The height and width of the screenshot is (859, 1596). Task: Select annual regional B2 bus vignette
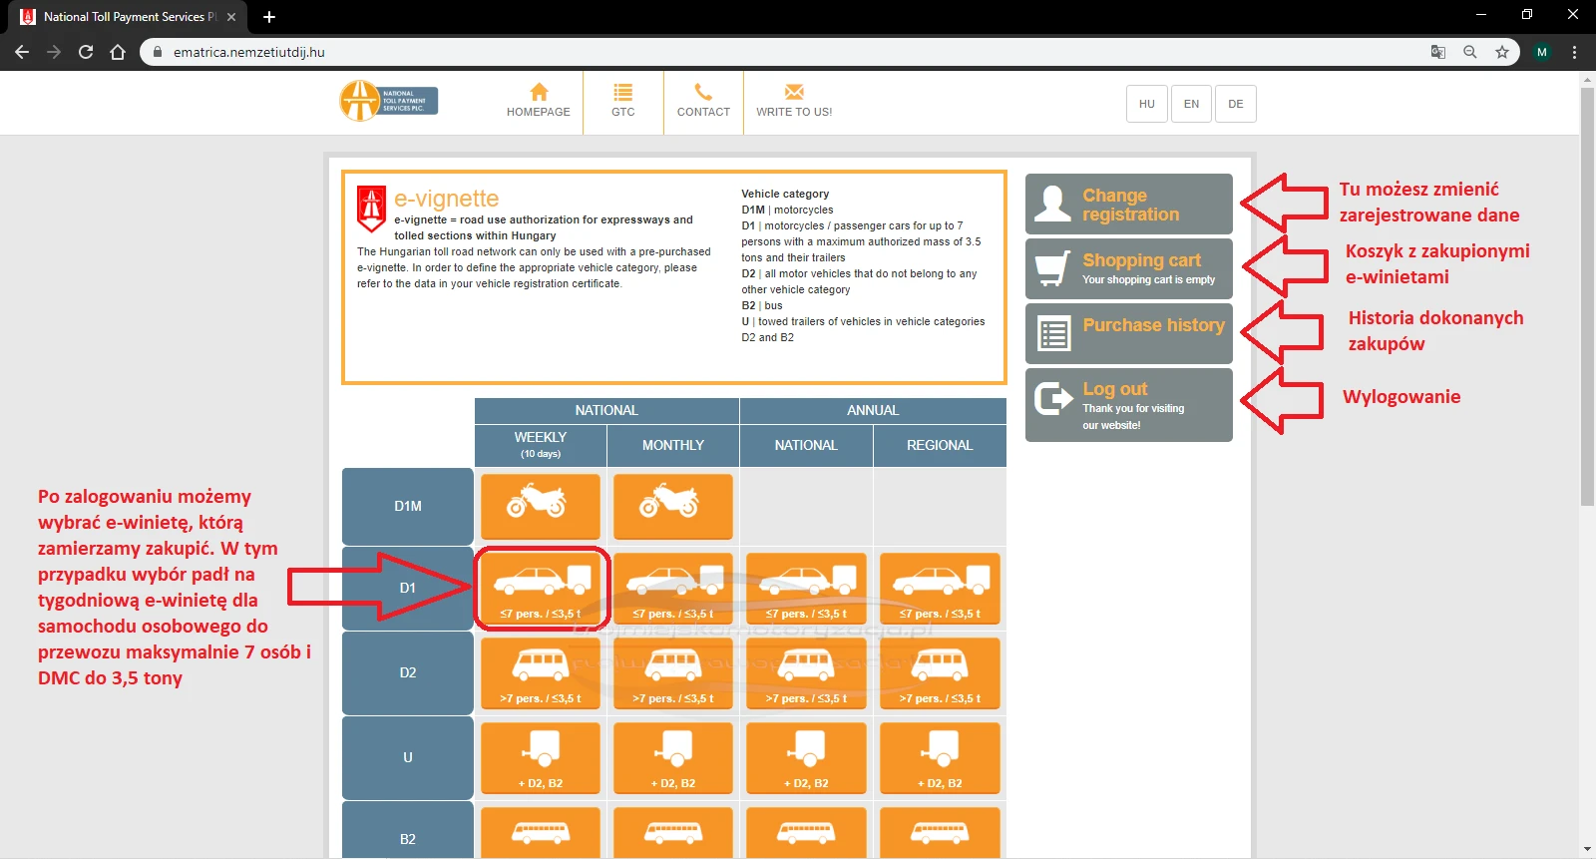[x=940, y=833]
